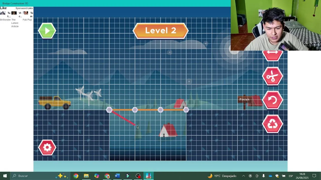The height and width of the screenshot is (180, 321).
Task: Click the third bridge joint node
Action: (x=160, y=110)
